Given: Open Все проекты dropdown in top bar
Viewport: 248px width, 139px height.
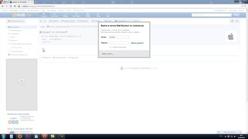Looking at the screenshot, I should [79, 10].
